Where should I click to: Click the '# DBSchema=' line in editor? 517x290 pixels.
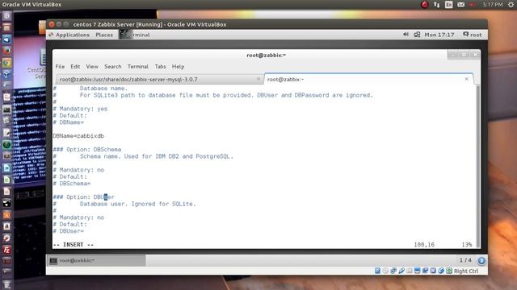(72, 184)
